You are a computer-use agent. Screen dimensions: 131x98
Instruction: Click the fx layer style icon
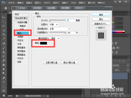(x=103, y=96)
